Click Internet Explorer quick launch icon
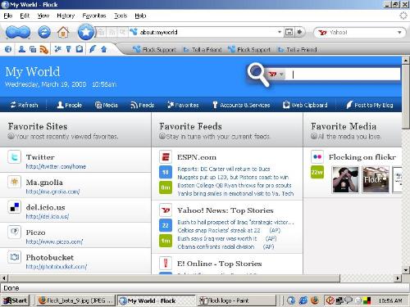The image size is (410, 307). pyautogui.click(x=303, y=300)
